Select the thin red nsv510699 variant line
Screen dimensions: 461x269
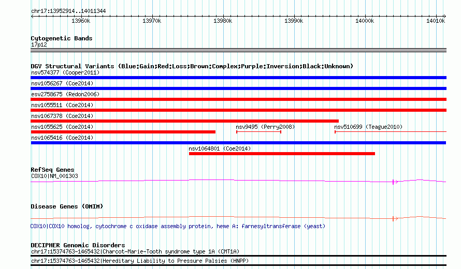click(391, 132)
